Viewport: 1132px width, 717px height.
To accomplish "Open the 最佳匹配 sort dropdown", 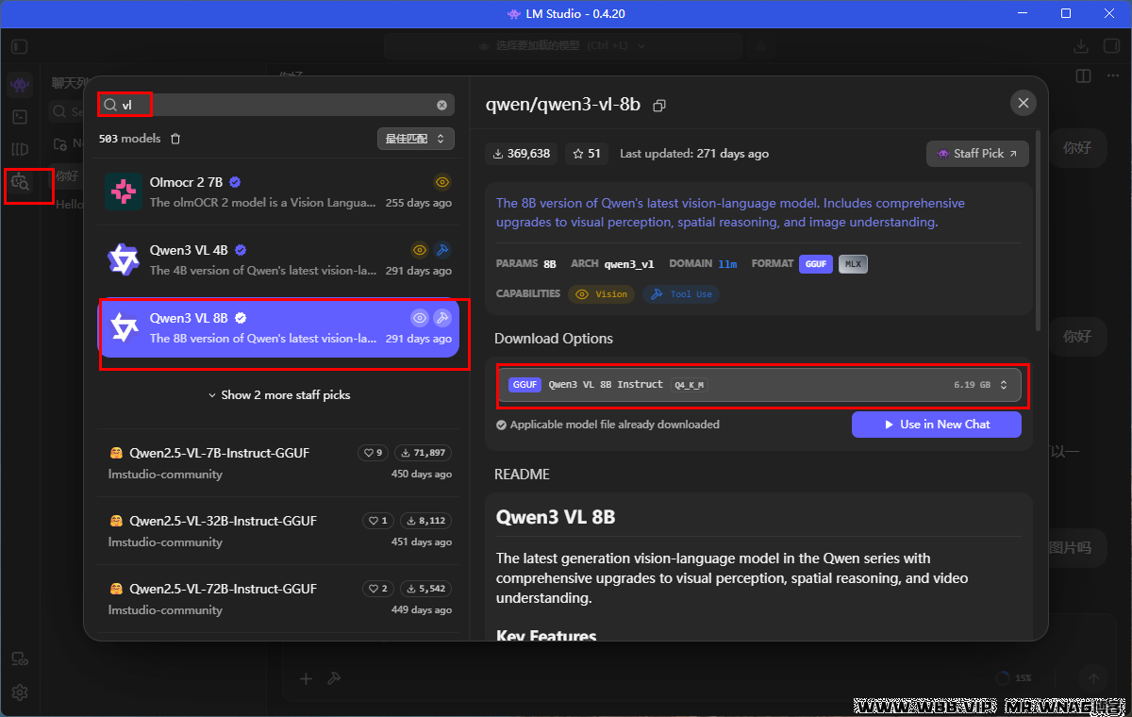I will click(x=416, y=139).
